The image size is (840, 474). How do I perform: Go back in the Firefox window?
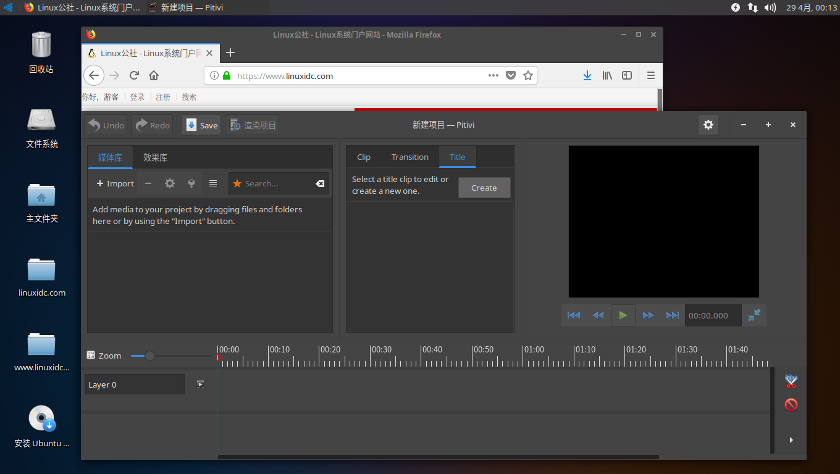coord(94,75)
